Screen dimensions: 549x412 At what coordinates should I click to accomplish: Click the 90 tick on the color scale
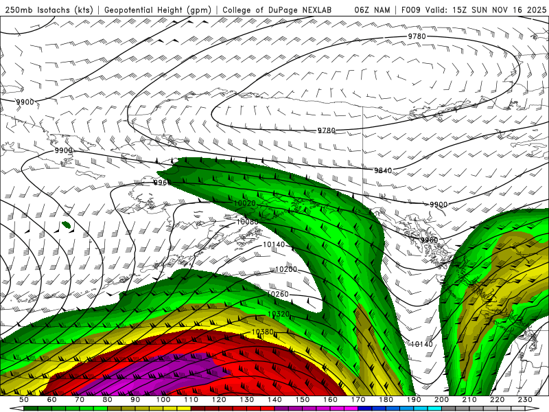point(135,400)
